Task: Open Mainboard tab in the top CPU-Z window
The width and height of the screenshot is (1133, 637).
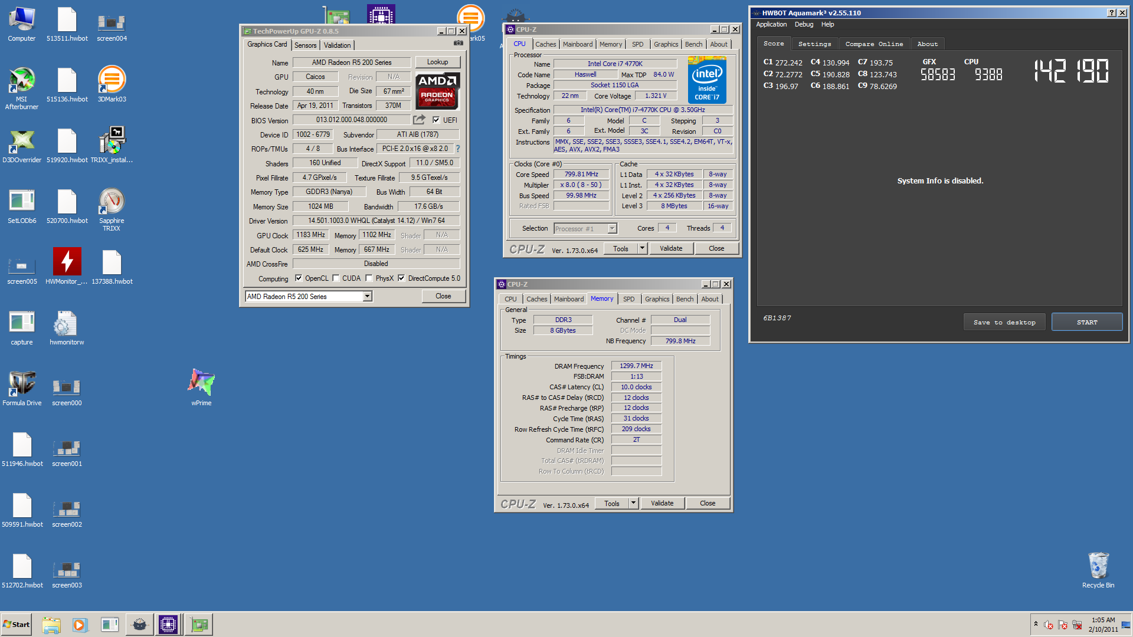Action: [x=578, y=44]
